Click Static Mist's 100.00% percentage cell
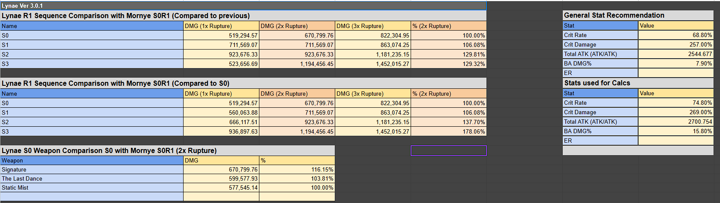The height and width of the screenshot is (203, 720). (297, 187)
